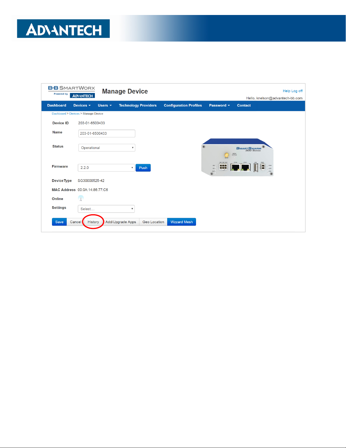Open the Geo Location page
The width and height of the screenshot is (346, 448).
153,222
